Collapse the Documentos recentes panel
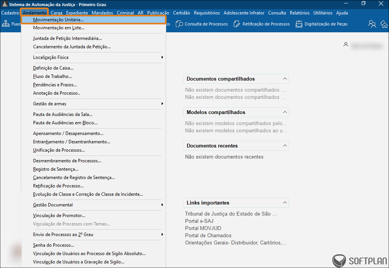The image size is (389, 268). click(x=285, y=146)
